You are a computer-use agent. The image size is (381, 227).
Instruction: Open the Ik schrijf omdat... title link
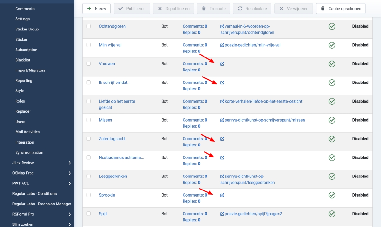115,83
